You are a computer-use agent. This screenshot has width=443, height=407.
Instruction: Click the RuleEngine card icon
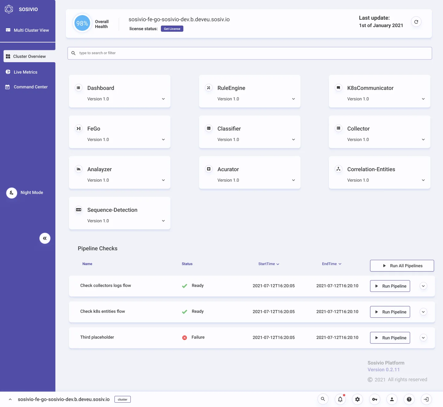tap(209, 88)
